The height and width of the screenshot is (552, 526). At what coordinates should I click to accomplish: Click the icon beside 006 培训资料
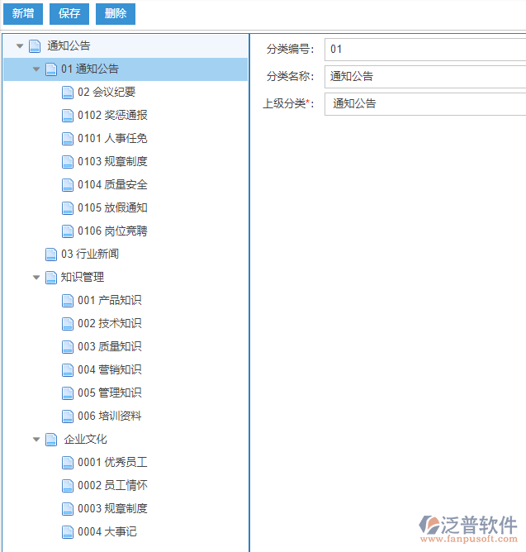click(x=68, y=416)
